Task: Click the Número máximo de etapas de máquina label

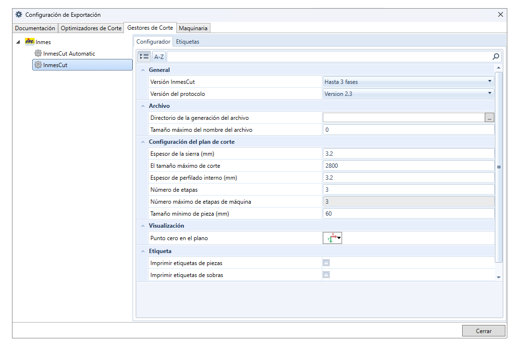Action: click(201, 201)
